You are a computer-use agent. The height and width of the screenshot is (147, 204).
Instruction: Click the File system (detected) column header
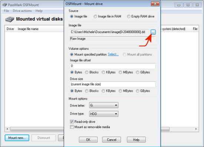[x=176, y=29]
